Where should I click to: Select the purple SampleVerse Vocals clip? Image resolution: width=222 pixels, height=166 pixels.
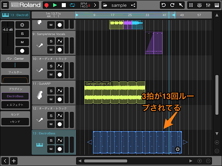coord(154,43)
